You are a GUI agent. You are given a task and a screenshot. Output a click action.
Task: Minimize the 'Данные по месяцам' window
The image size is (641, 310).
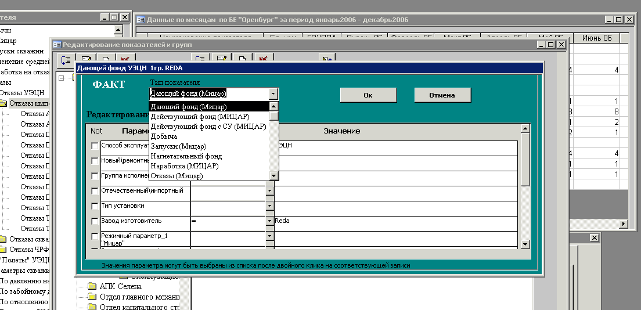[x=610, y=19]
